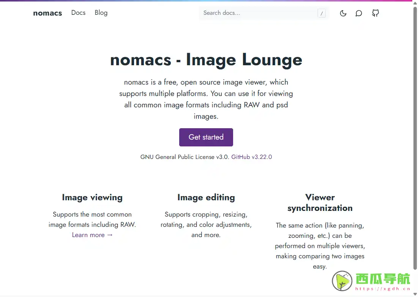Open the GitHub repository via the cat icon
The image size is (418, 297).
(x=375, y=13)
